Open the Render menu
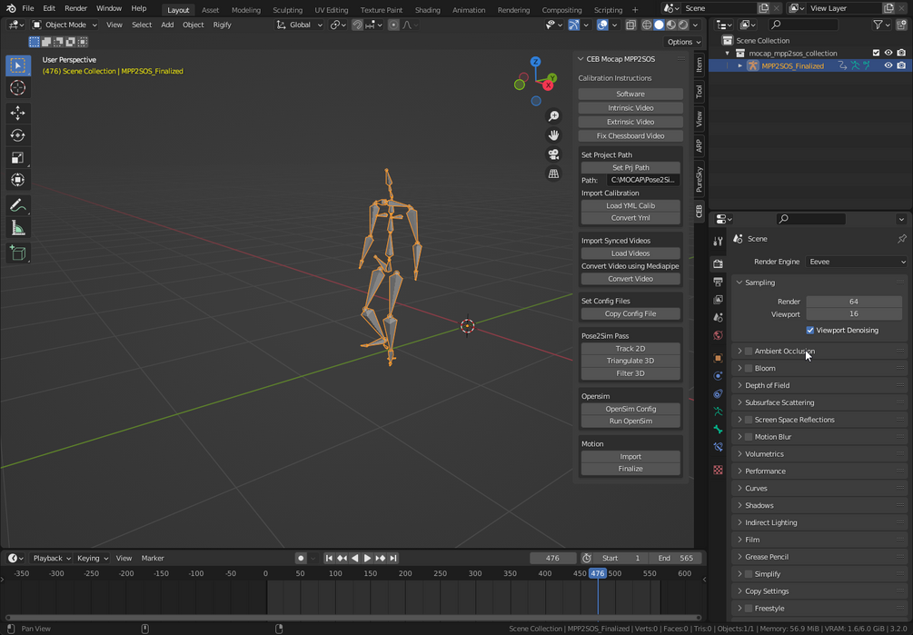Viewport: 913px width, 635px height. [75, 8]
